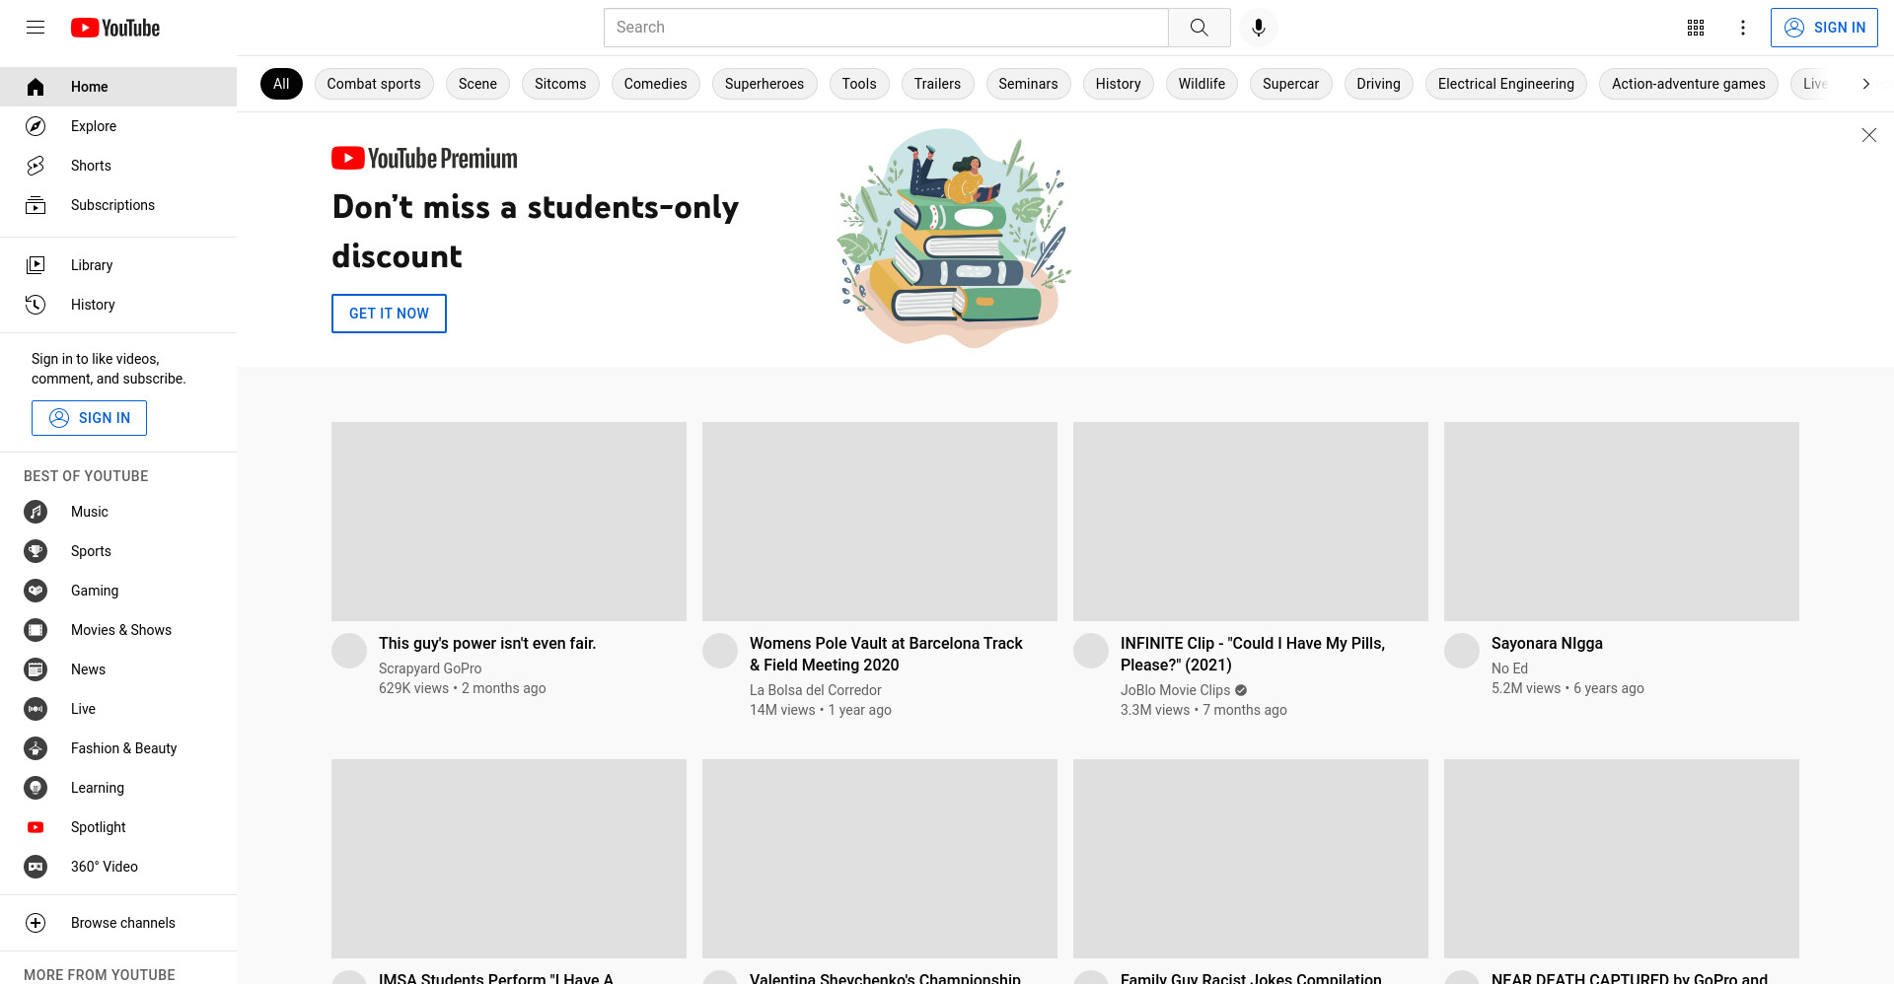
Task: Click the Browse channels plus icon
Action: click(x=36, y=923)
